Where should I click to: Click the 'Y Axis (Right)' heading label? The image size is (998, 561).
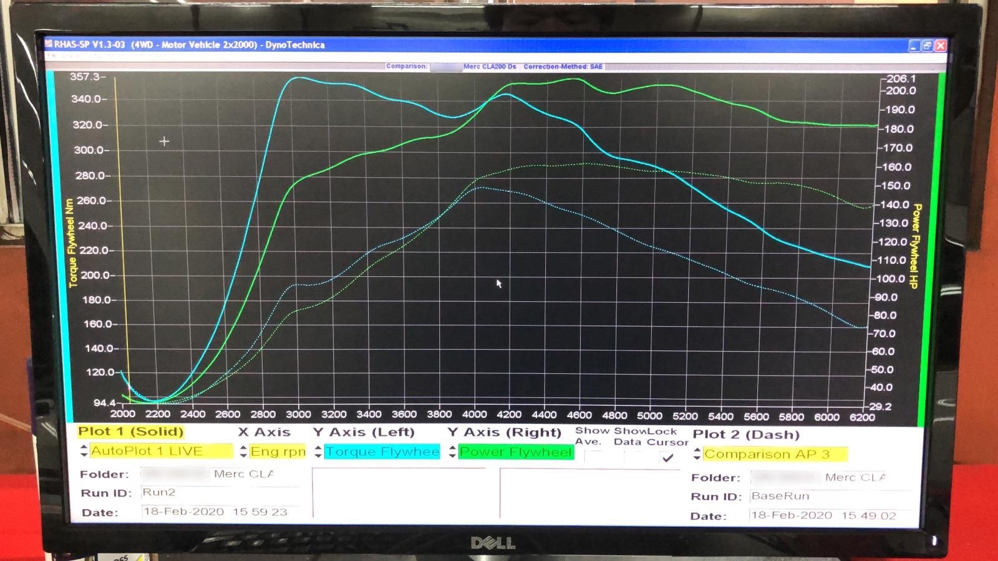point(505,432)
